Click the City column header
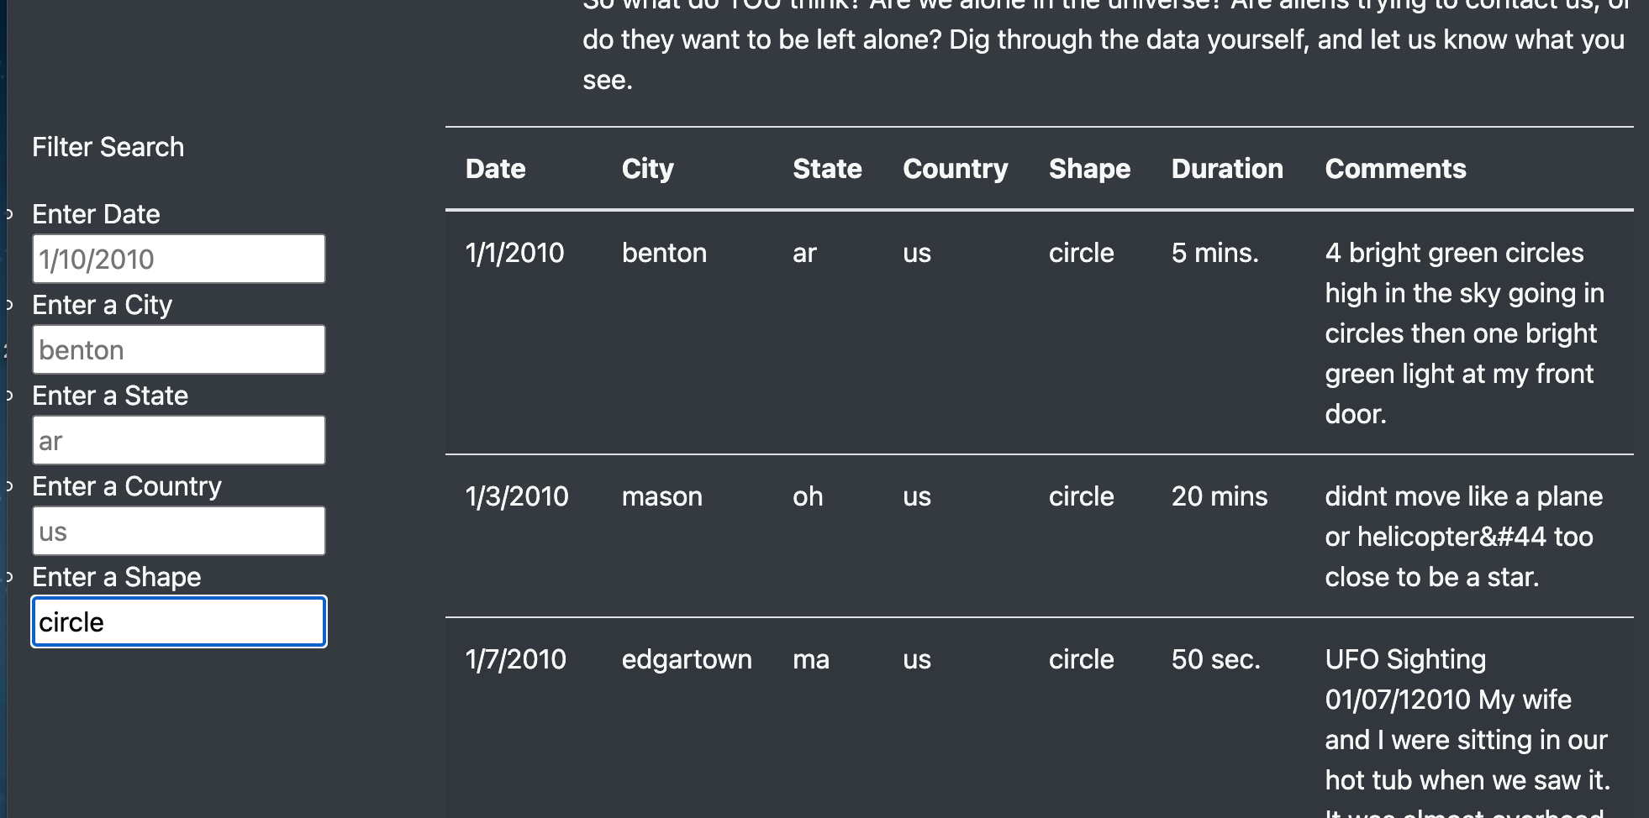Viewport: 1649px width, 818px height. coord(647,168)
